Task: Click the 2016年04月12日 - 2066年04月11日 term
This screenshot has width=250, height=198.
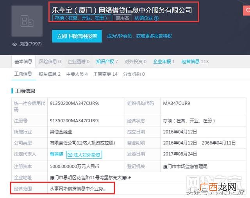Action: click(199, 143)
